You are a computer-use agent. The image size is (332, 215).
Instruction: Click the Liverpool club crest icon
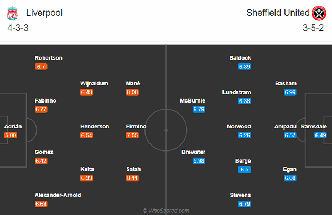pyautogui.click(x=12, y=13)
